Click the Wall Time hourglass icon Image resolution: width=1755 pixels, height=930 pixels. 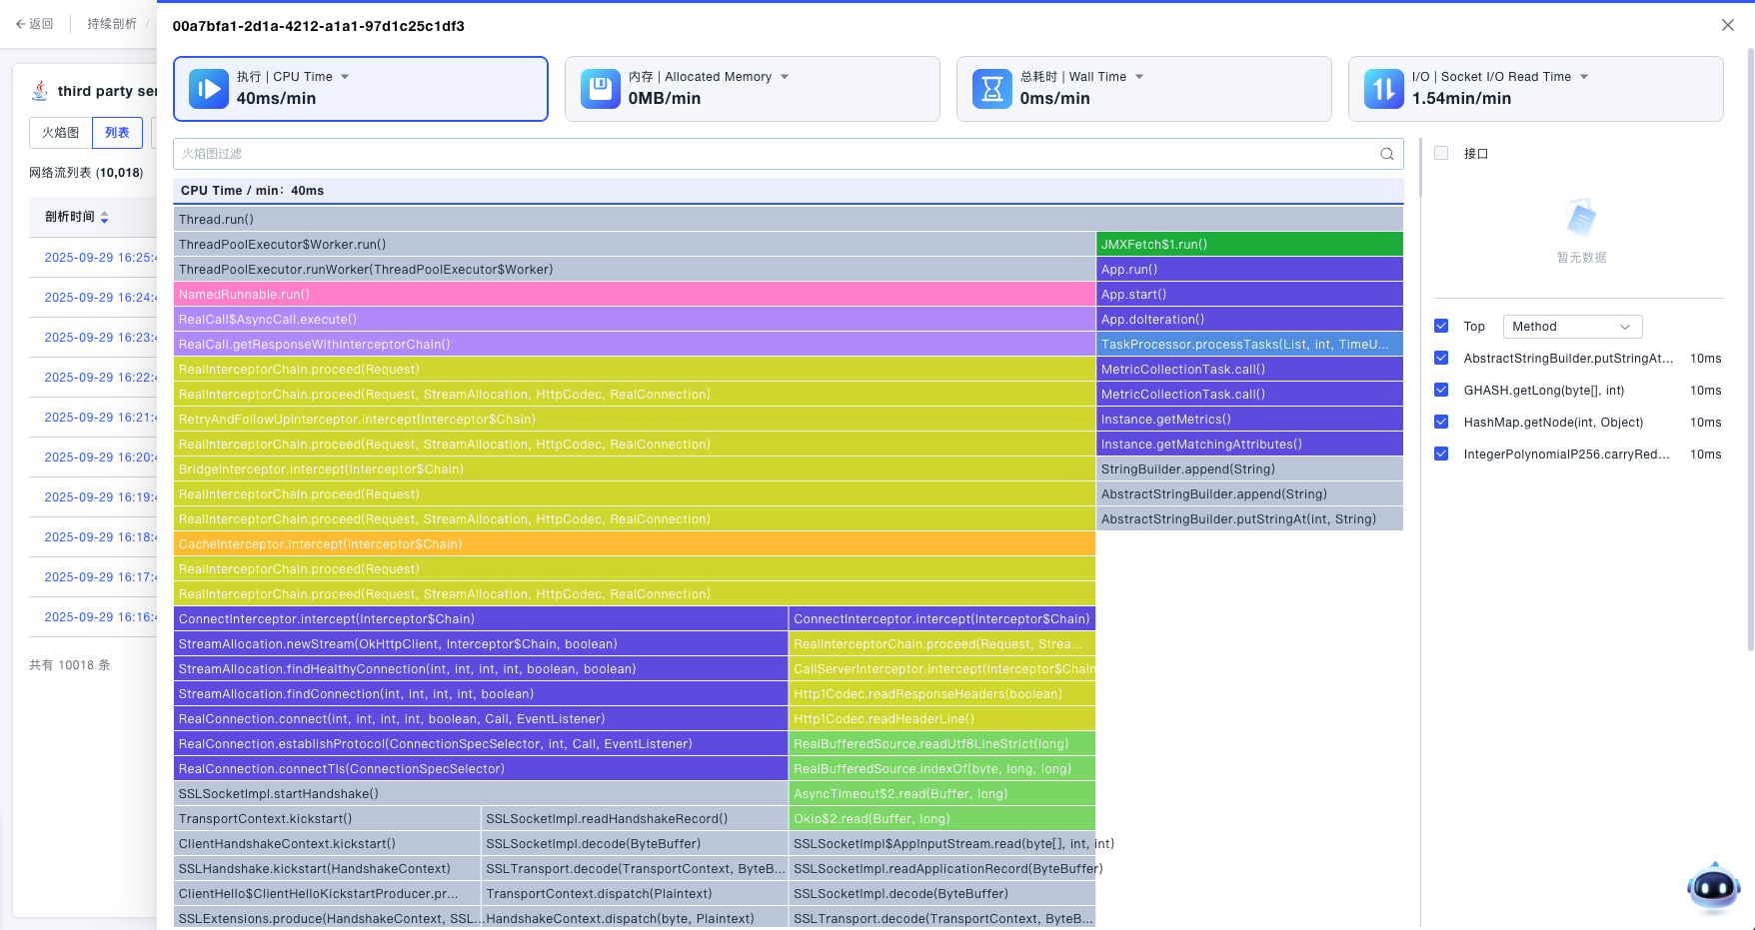(992, 89)
